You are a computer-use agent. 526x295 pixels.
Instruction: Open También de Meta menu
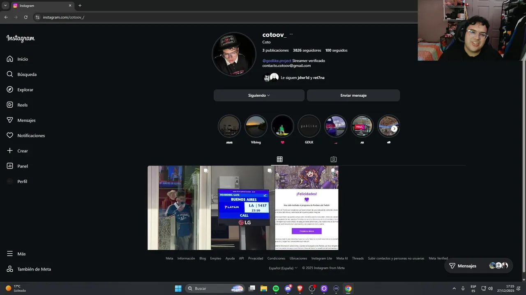pyautogui.click(x=29, y=269)
